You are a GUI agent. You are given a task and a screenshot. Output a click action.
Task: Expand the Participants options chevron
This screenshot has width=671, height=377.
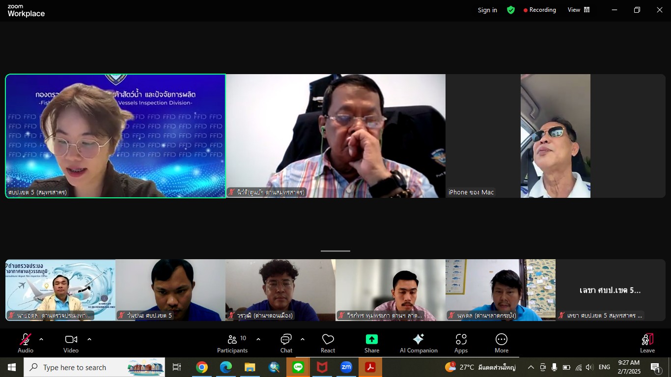click(258, 339)
